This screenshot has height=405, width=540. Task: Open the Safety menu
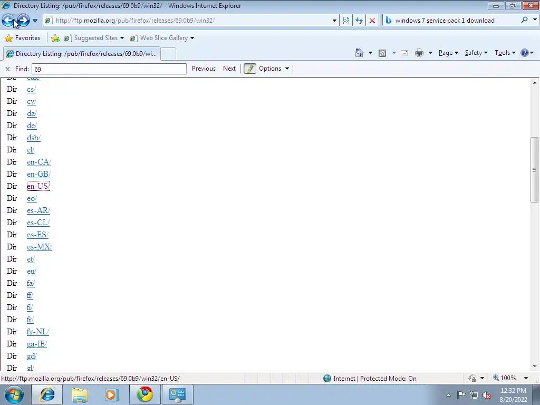(476, 53)
